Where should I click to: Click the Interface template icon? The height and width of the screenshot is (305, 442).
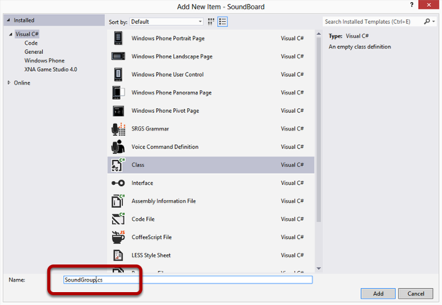point(118,183)
